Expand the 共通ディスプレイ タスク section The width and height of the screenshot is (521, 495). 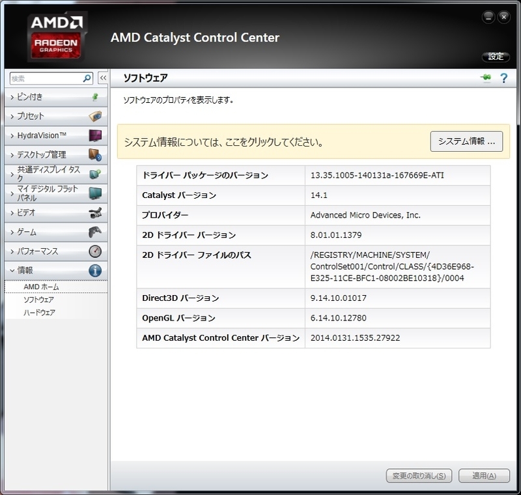pyautogui.click(x=56, y=174)
